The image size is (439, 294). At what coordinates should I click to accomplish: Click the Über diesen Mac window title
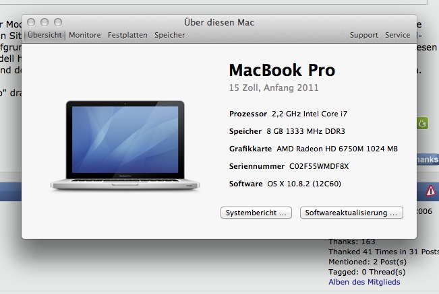click(219, 22)
